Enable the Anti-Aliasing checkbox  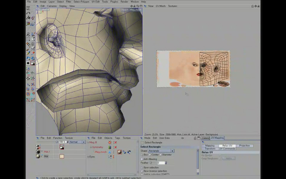[x=142, y=159]
